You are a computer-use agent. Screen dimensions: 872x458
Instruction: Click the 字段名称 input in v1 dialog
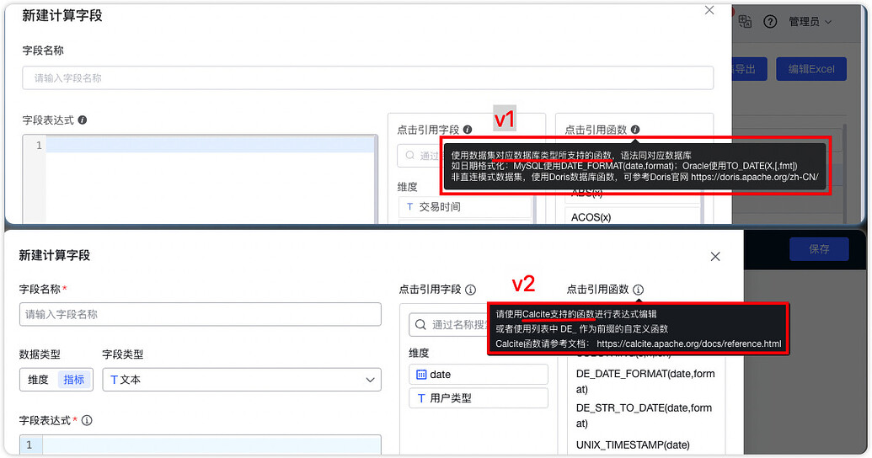coord(367,77)
